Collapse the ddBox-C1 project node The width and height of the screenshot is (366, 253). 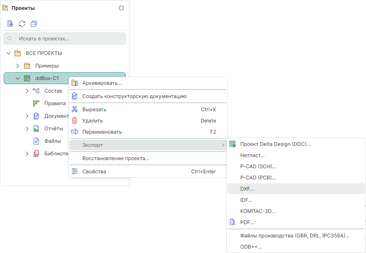coord(18,78)
